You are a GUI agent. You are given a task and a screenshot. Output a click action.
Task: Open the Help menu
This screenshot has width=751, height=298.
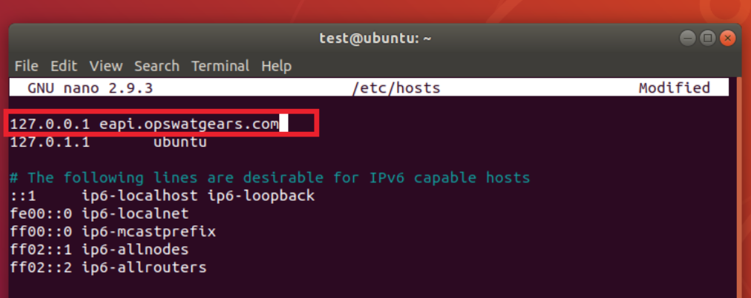(x=276, y=66)
